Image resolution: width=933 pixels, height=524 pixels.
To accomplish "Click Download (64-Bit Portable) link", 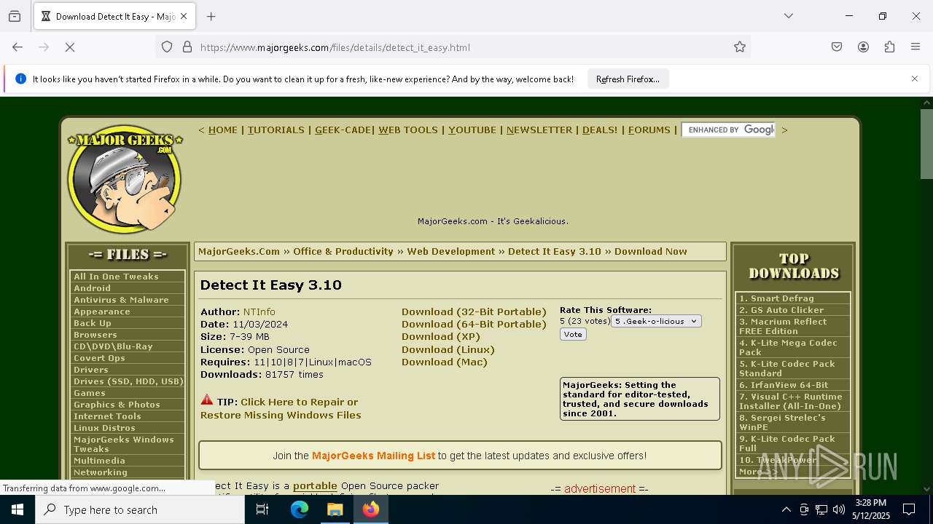I will point(474,324).
